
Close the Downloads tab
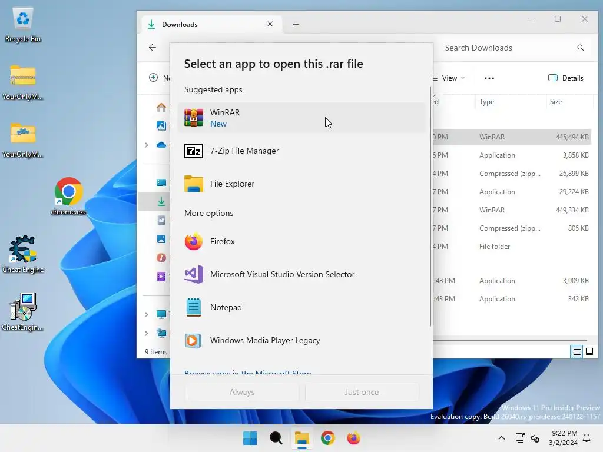pos(270,24)
